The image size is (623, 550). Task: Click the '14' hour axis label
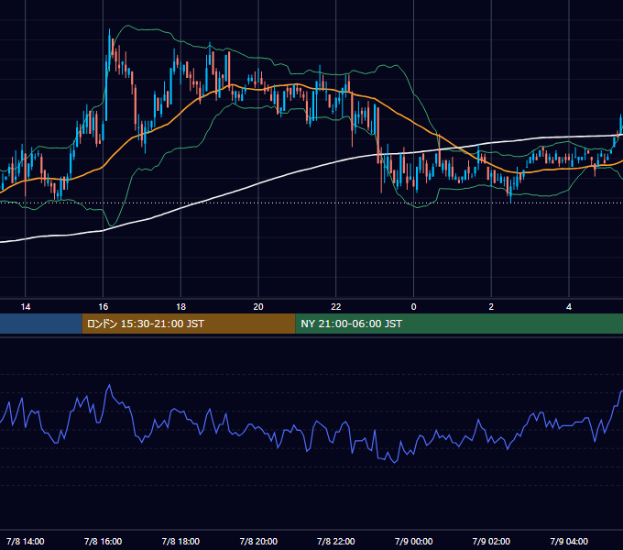tap(26, 307)
